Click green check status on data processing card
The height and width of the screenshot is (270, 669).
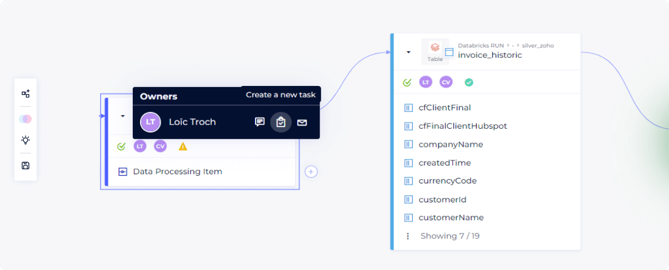click(x=121, y=146)
